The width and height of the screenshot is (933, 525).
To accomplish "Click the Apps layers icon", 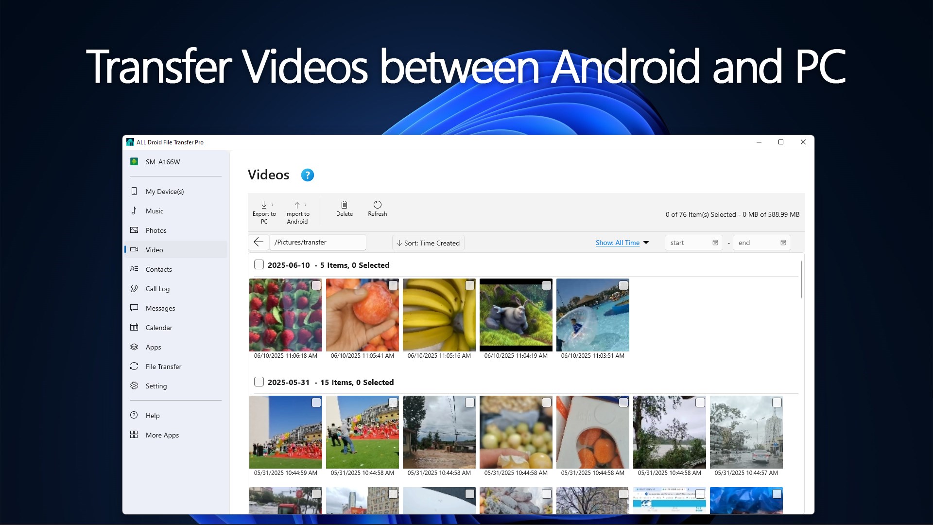I will pyautogui.click(x=134, y=347).
